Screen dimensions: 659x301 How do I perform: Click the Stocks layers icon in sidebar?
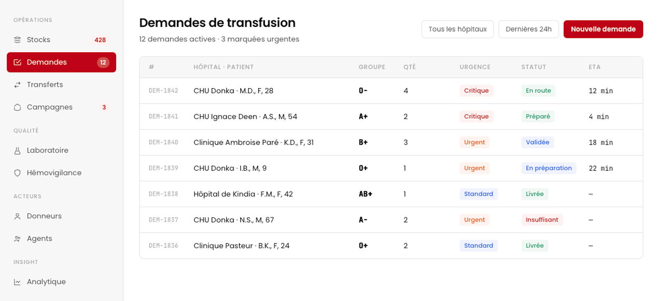(x=17, y=40)
